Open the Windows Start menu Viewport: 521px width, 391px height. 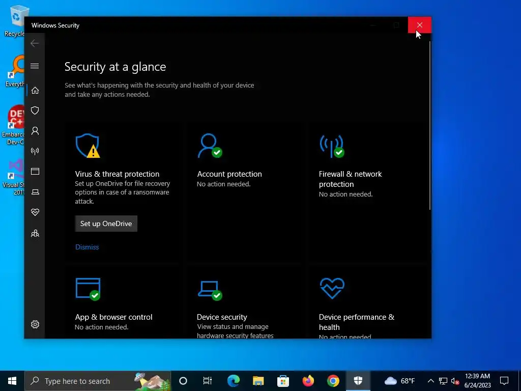12,381
